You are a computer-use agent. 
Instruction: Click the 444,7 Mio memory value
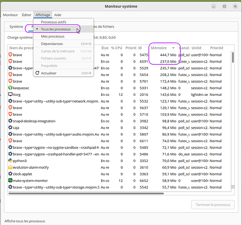pos(168,55)
